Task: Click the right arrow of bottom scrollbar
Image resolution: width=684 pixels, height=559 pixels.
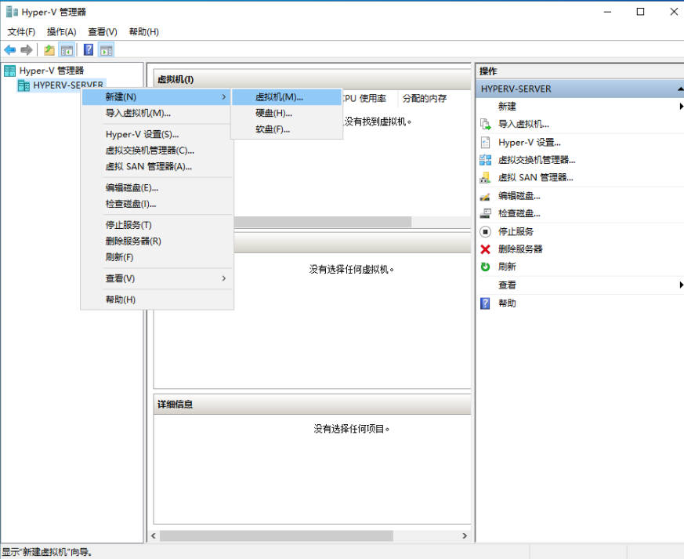Action: [465, 535]
